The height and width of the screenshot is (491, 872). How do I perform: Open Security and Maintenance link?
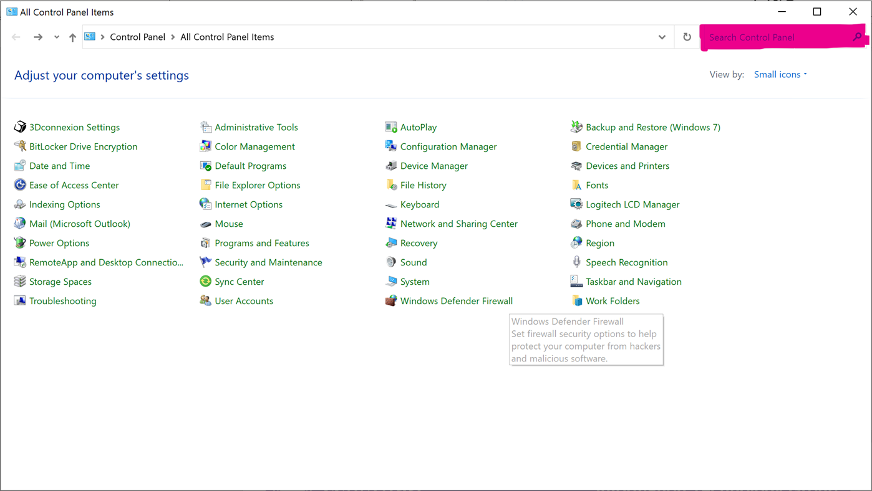click(x=268, y=262)
